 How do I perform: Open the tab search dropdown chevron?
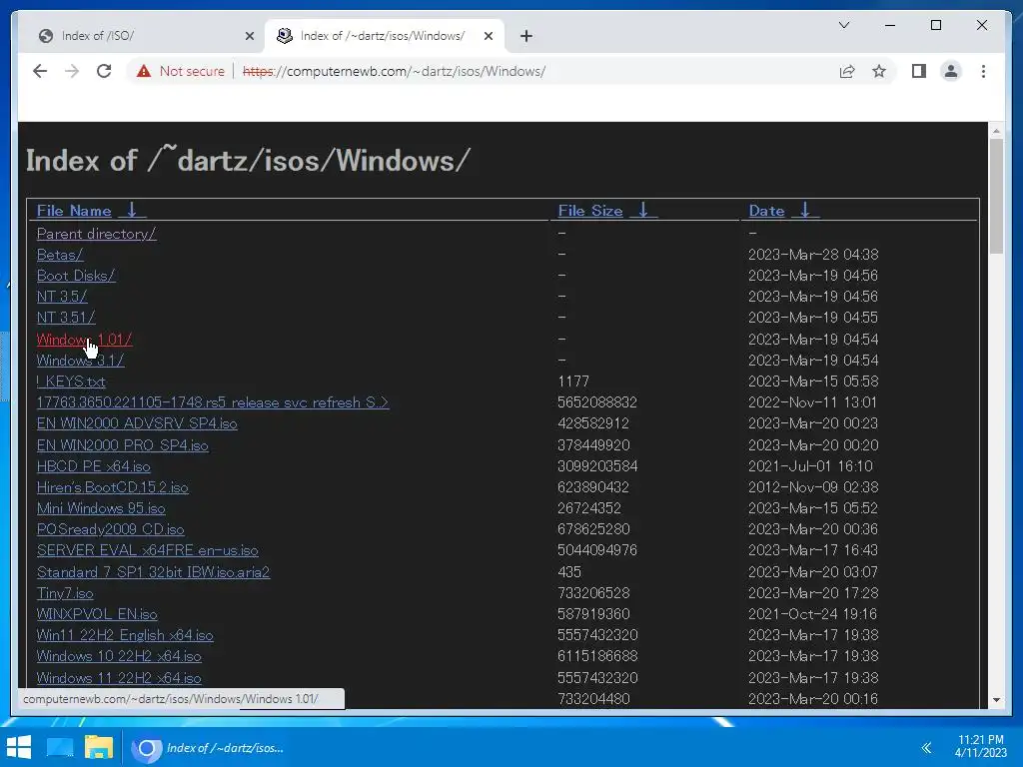click(843, 25)
